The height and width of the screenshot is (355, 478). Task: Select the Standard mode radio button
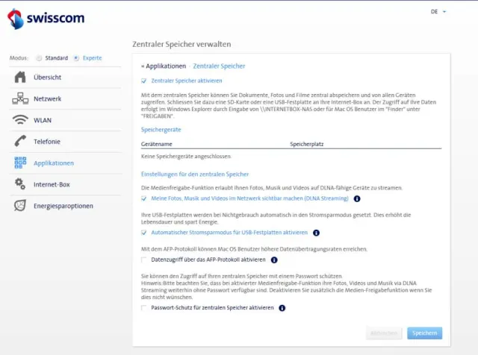tap(40, 57)
